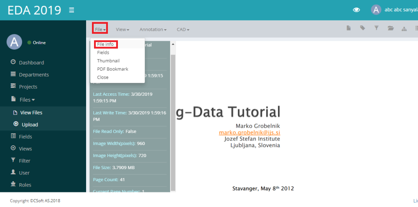This screenshot has height=207, width=418.
Task: Choose Close from the File menu
Action: (x=103, y=77)
